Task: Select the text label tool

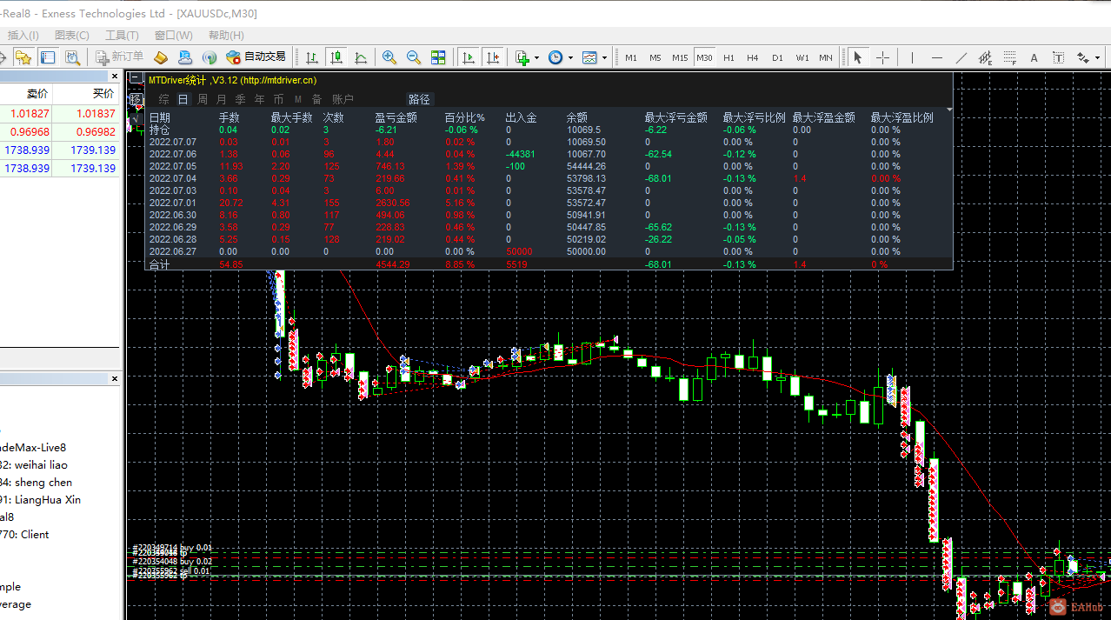Action: click(1058, 57)
